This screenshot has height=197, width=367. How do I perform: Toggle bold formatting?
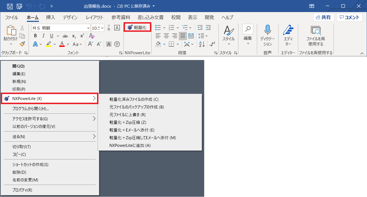(35, 36)
